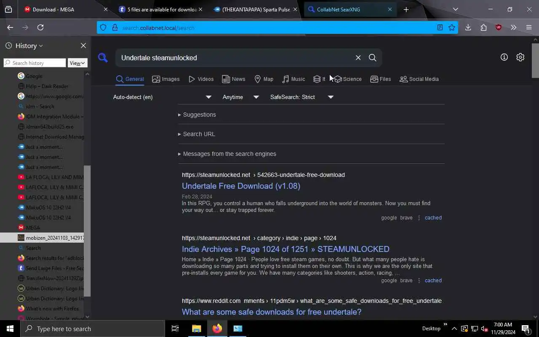Open cached link for Indie Archives result
The width and height of the screenshot is (539, 337).
(433, 281)
